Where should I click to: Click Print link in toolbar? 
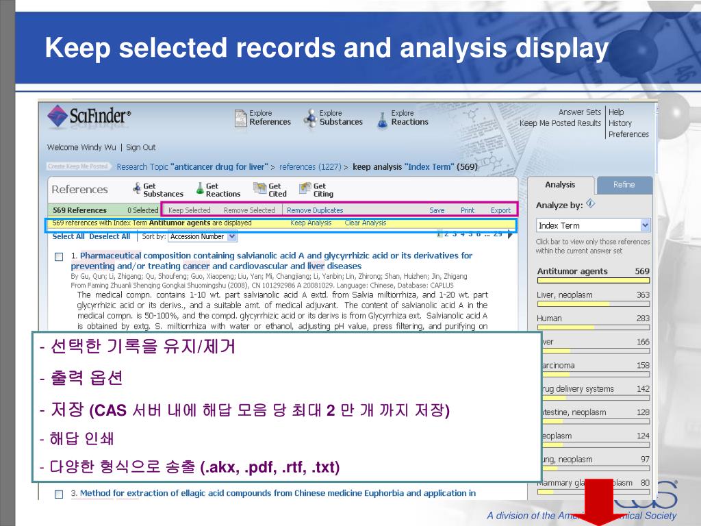pos(468,210)
